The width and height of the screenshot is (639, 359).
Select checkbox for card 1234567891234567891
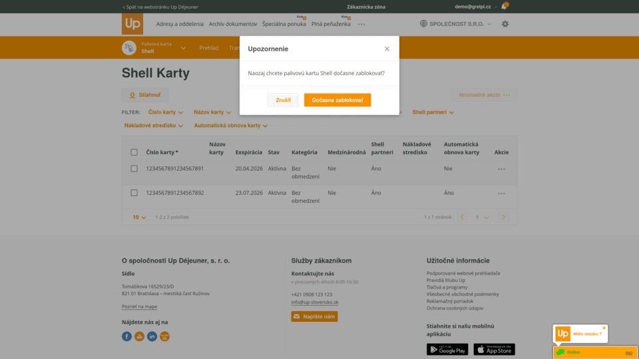point(134,168)
